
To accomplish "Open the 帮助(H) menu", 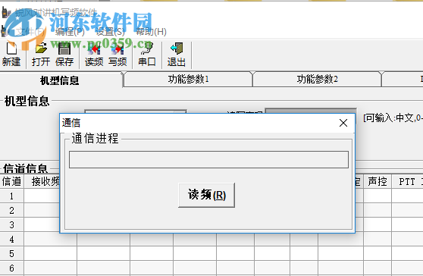I will (x=151, y=32).
